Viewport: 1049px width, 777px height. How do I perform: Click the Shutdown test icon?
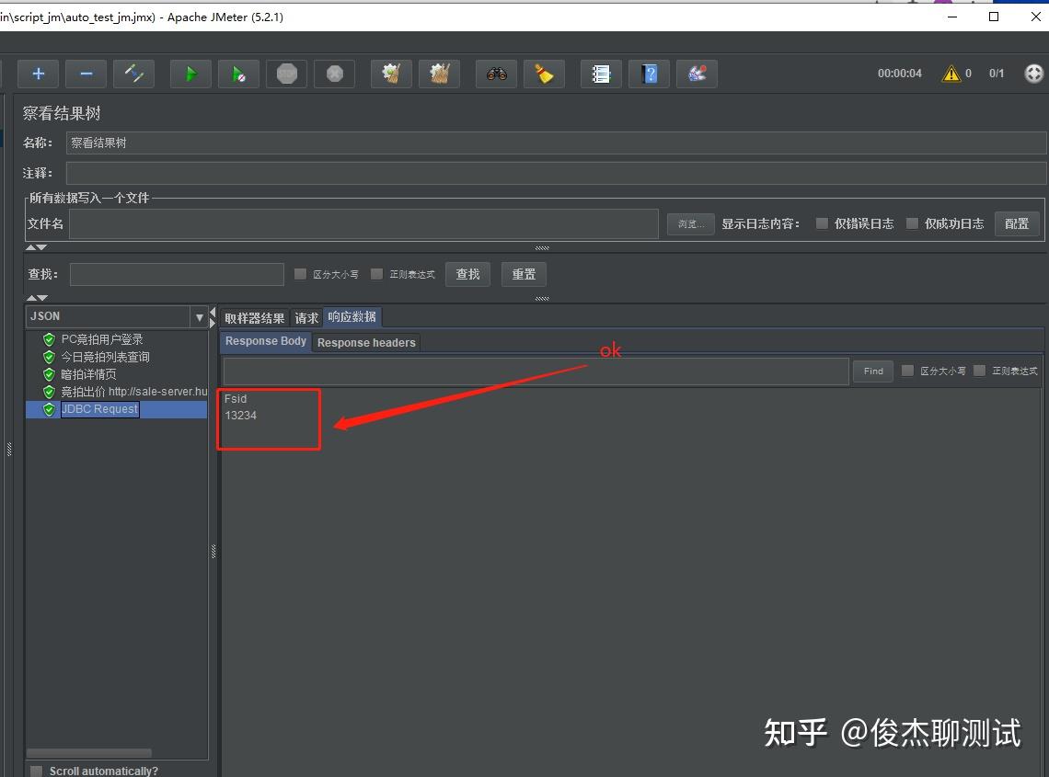(334, 74)
